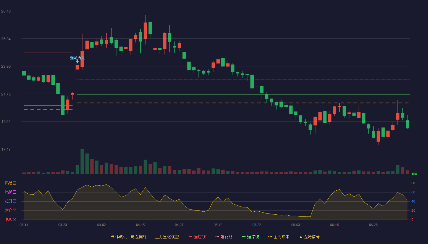Click the 06-15 date label

click(x=334, y=225)
